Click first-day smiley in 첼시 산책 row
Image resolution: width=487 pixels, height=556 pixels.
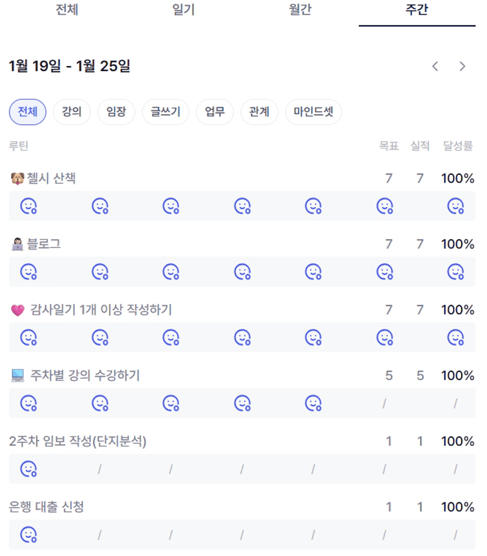(x=28, y=206)
